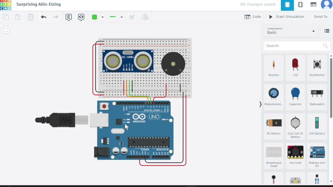
Task: Select the 9V Battery component
Action: click(x=274, y=126)
